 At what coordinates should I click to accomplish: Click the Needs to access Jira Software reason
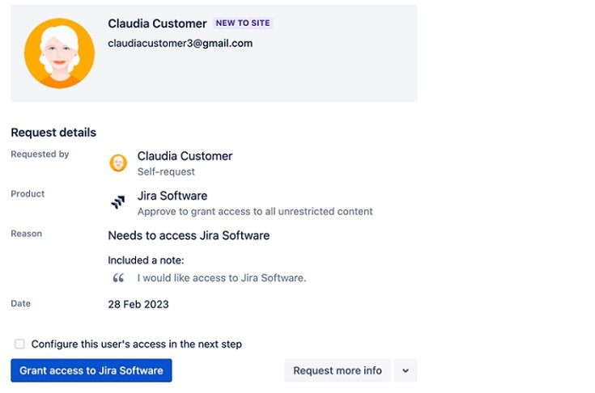pos(189,235)
